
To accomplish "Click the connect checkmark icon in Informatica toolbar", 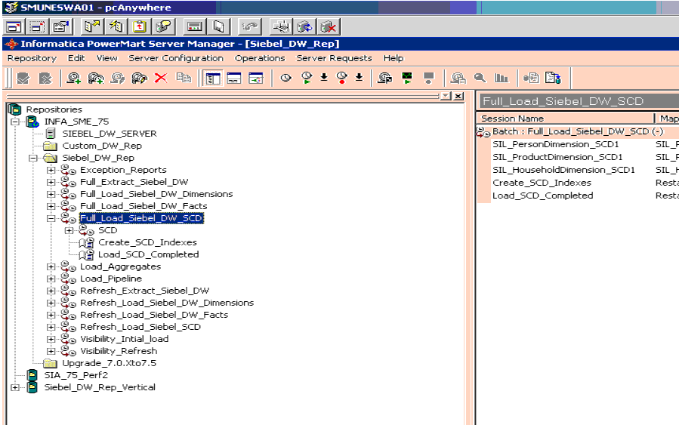I will pos(23,79).
